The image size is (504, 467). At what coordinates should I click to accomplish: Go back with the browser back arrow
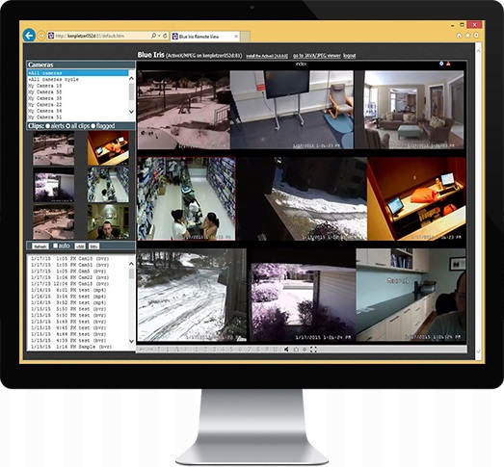[x=29, y=36]
